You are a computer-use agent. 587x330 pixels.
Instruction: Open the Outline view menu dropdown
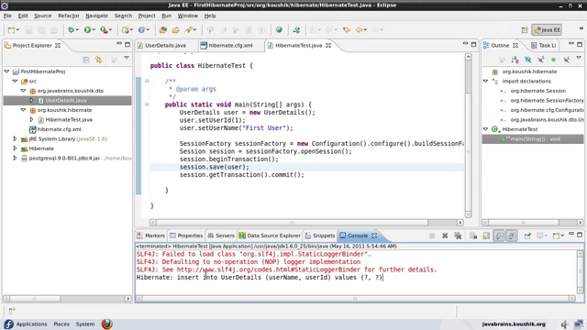tap(579, 58)
